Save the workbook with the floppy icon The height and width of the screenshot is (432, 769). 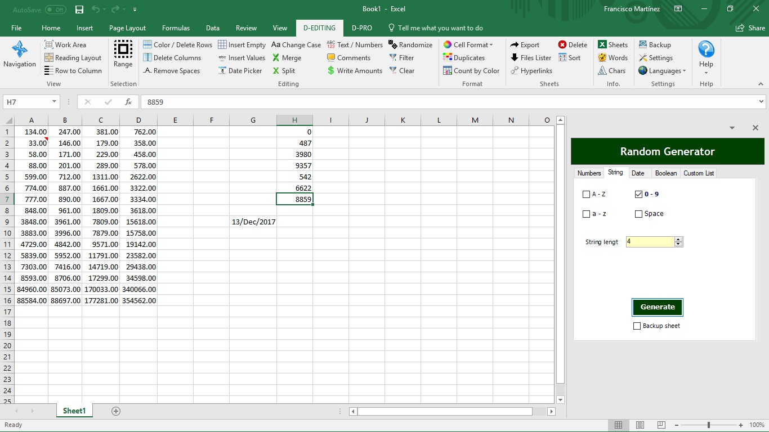coord(79,9)
